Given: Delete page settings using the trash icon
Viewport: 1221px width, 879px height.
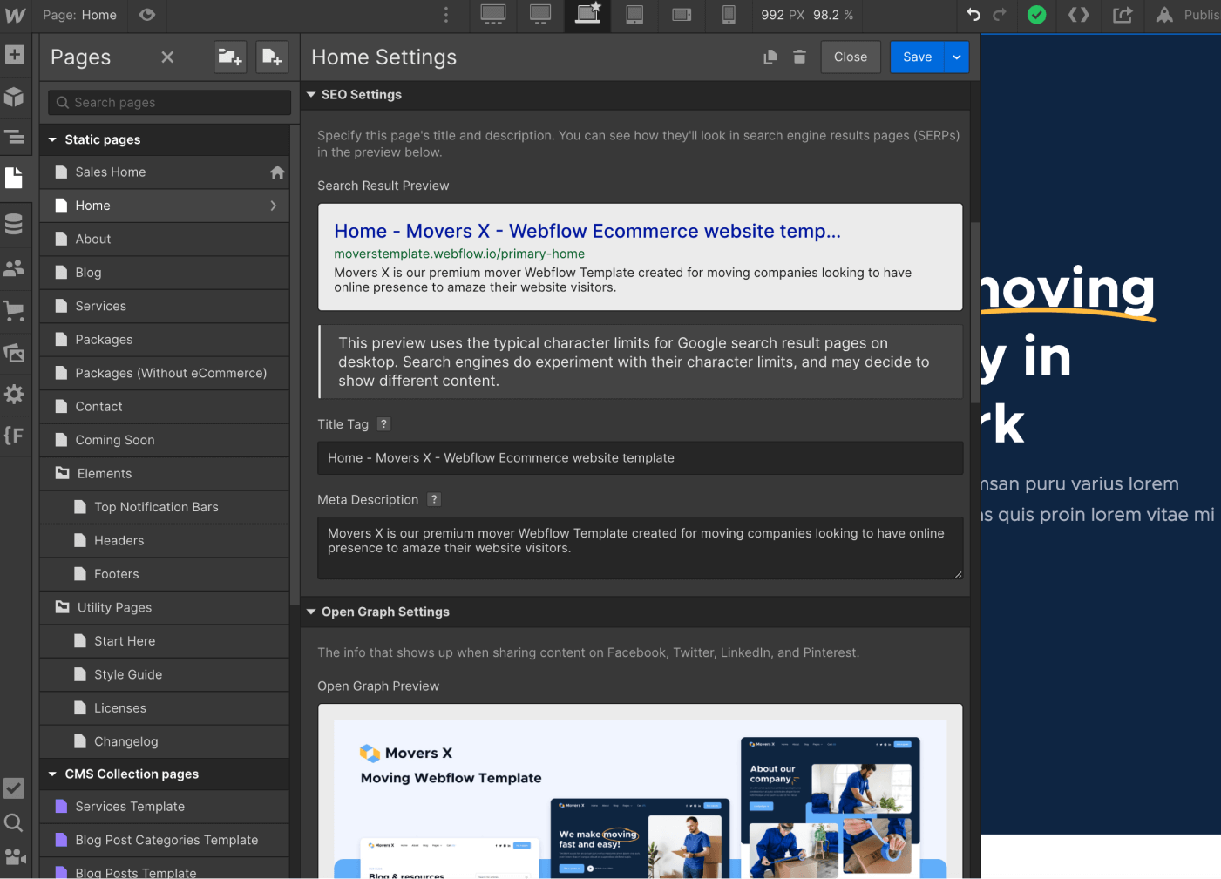Looking at the screenshot, I should pyautogui.click(x=799, y=57).
